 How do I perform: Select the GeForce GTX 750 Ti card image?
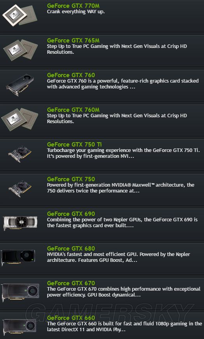[x=20, y=154]
